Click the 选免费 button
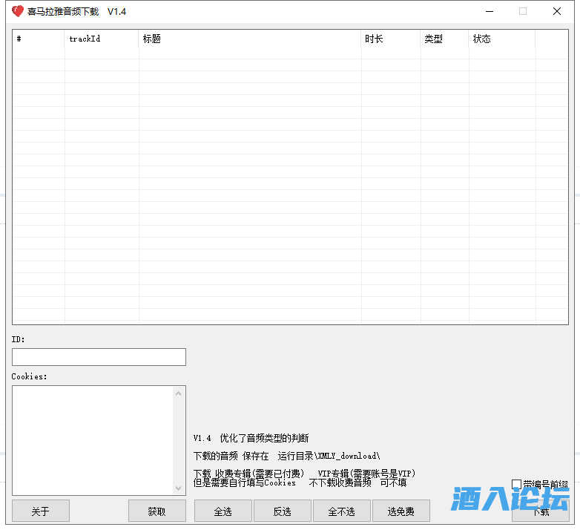This screenshot has height=530, width=580. click(401, 511)
